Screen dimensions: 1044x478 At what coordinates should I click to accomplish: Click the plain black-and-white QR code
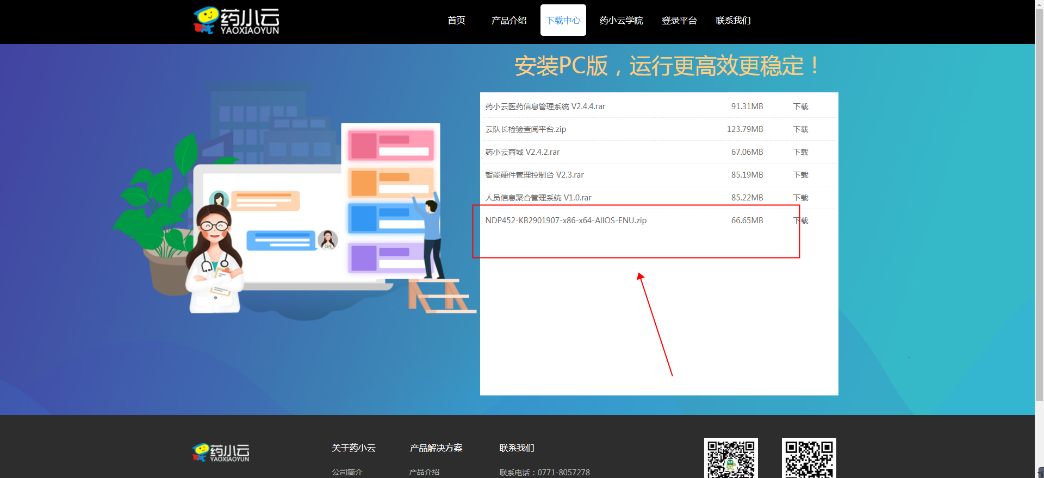[809, 458]
